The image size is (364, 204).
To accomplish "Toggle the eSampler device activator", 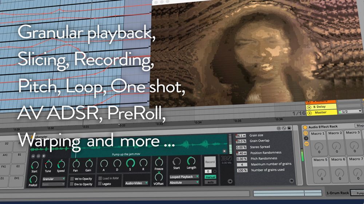I will (32, 137).
